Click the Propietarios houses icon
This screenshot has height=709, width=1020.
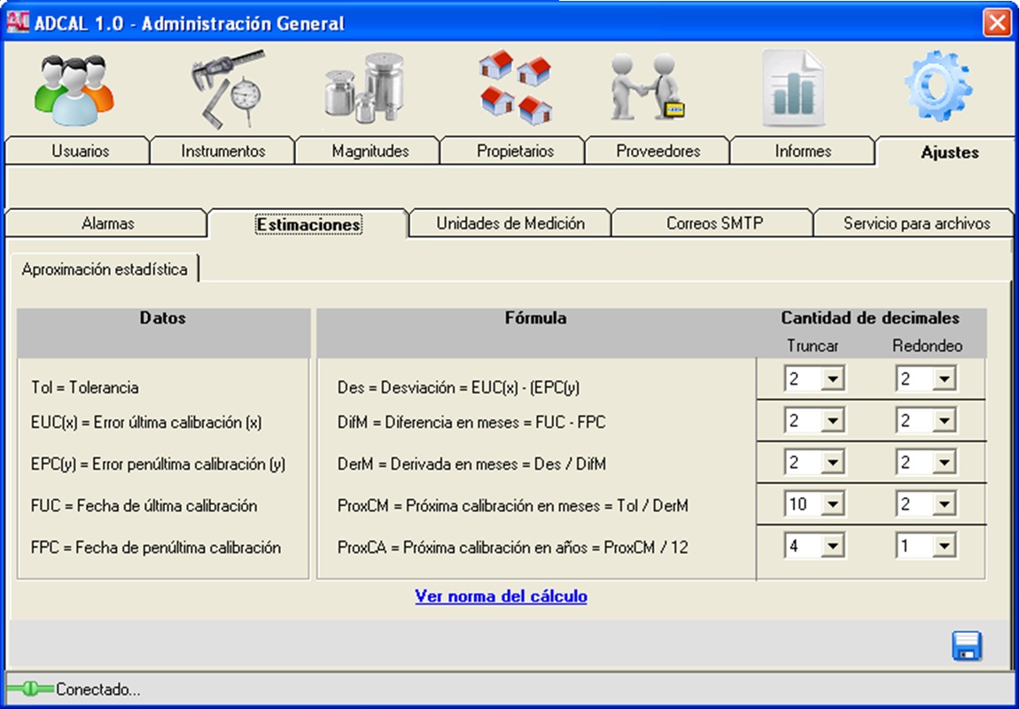[516, 88]
